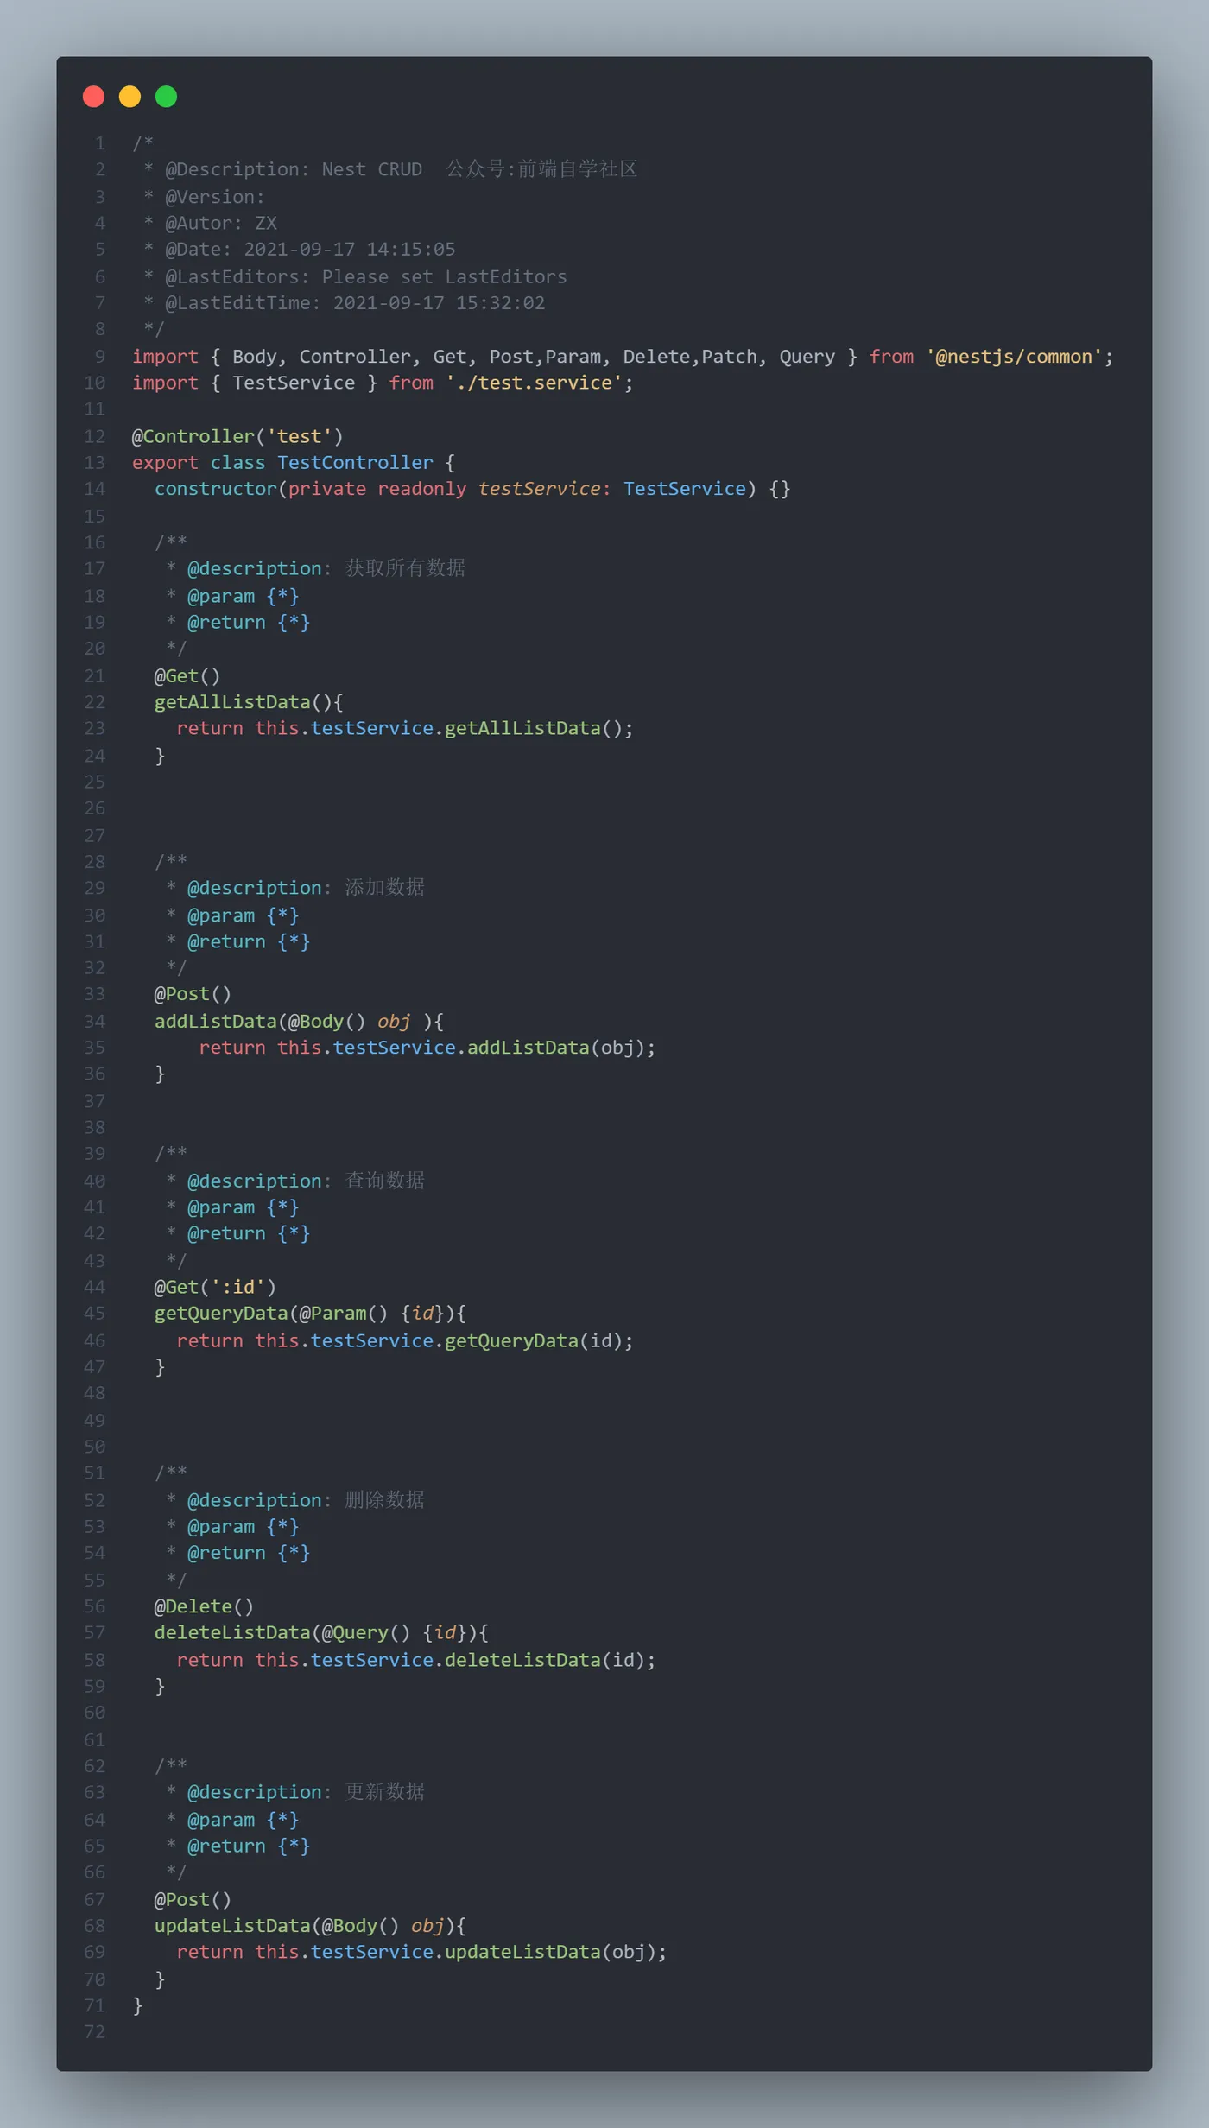Click line number 72 in the gutter

(95, 2031)
